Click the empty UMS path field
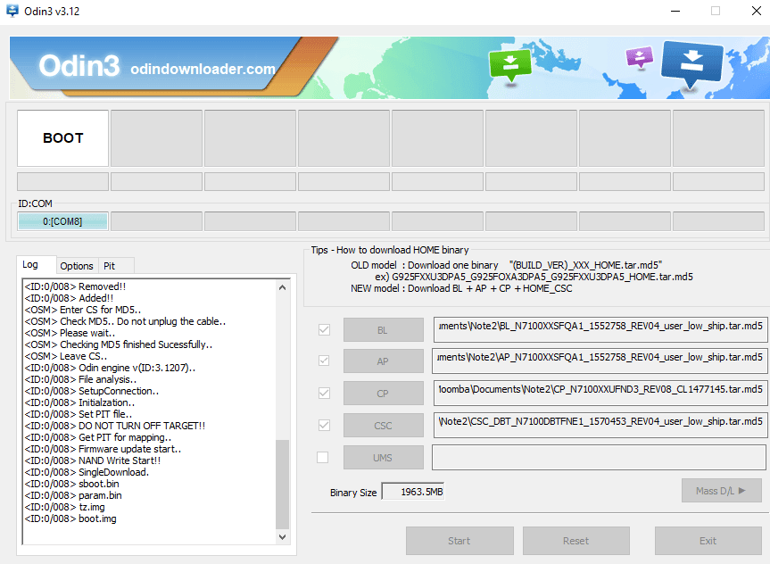 [599, 458]
